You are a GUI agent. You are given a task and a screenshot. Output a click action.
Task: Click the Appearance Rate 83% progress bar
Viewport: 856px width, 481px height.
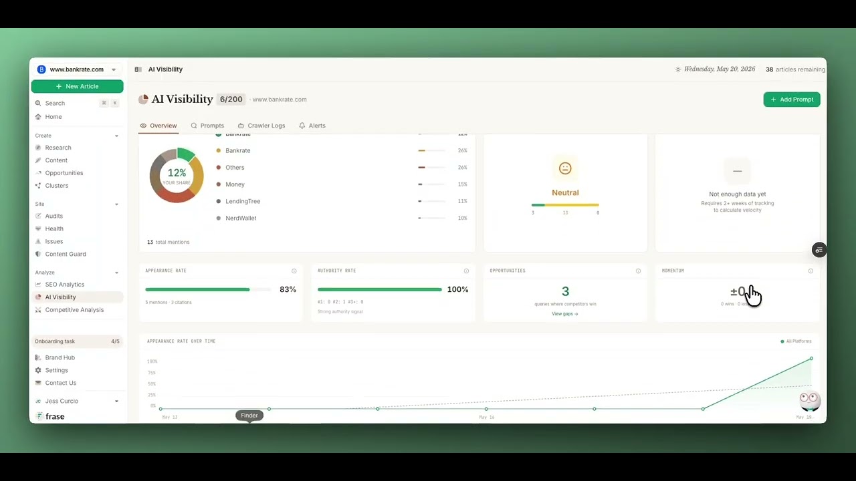click(208, 290)
